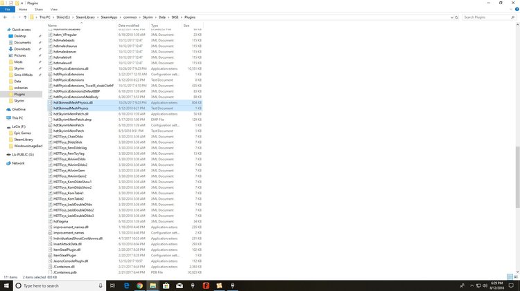520x291 pixels.
Task: Select OneDrive cloud icon in sidebar
Action: 8,109
